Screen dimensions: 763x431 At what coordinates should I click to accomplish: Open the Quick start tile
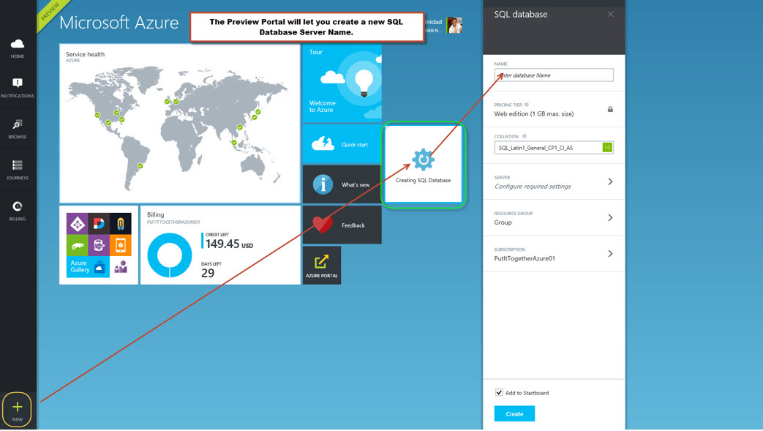342,143
